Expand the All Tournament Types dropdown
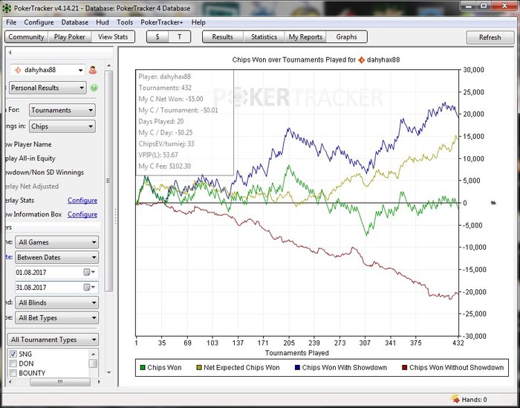 pos(53,340)
